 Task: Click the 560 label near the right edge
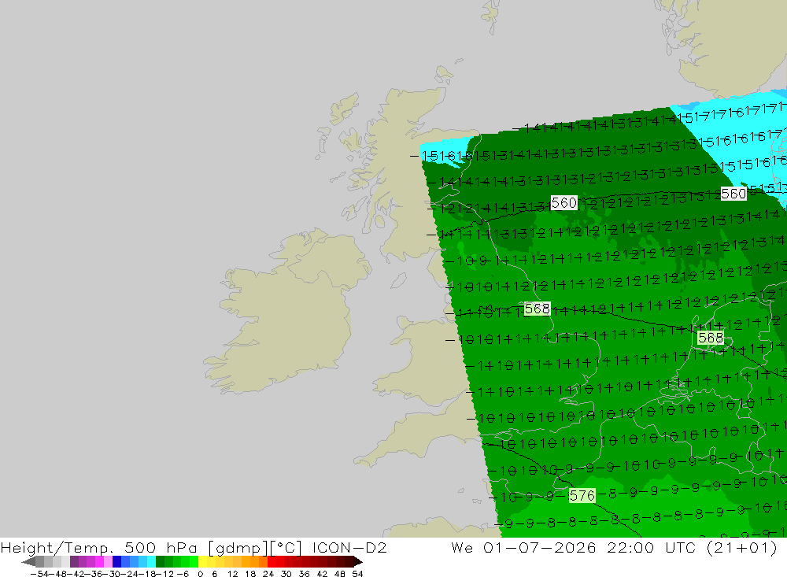pos(733,194)
